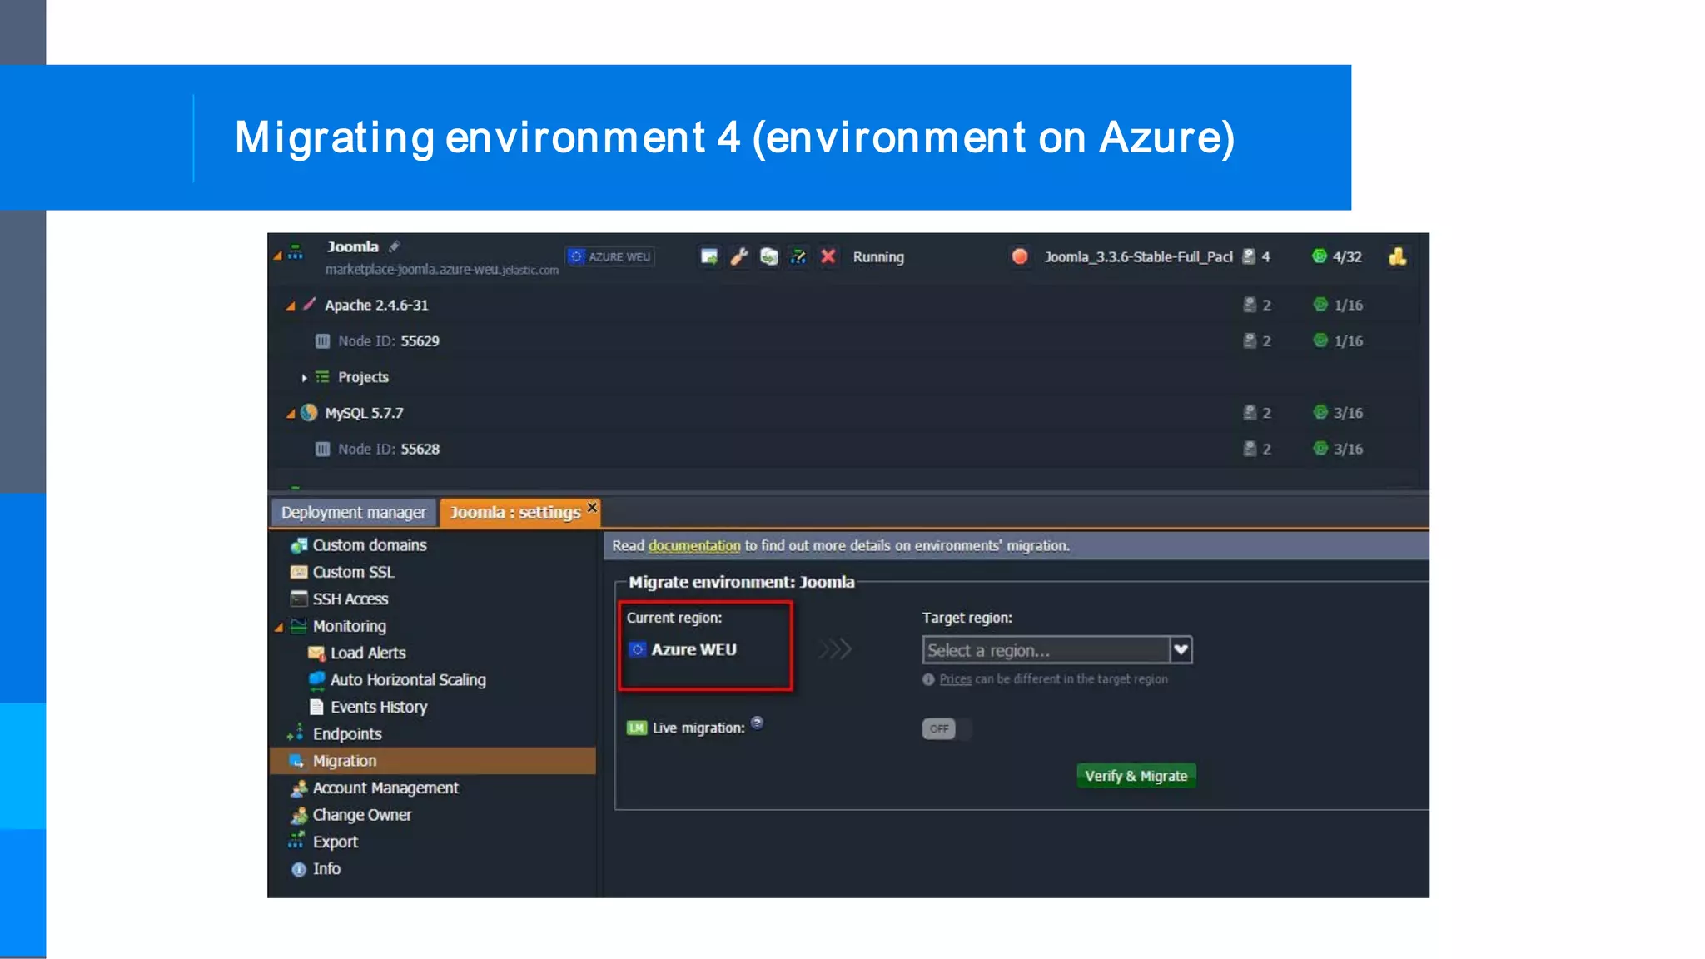Viewport: 1705px width, 959px height.
Task: Click the Live migration help question icon
Action: [x=757, y=723]
